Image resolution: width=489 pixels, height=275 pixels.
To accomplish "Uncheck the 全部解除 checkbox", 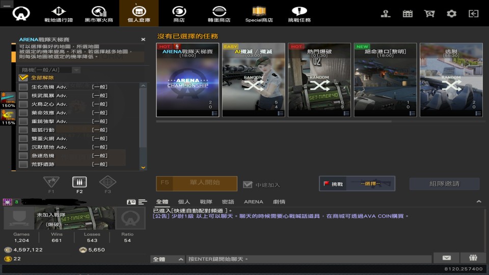I will (x=23, y=78).
